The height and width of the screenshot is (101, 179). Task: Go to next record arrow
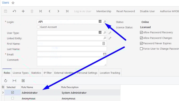point(58,11)
